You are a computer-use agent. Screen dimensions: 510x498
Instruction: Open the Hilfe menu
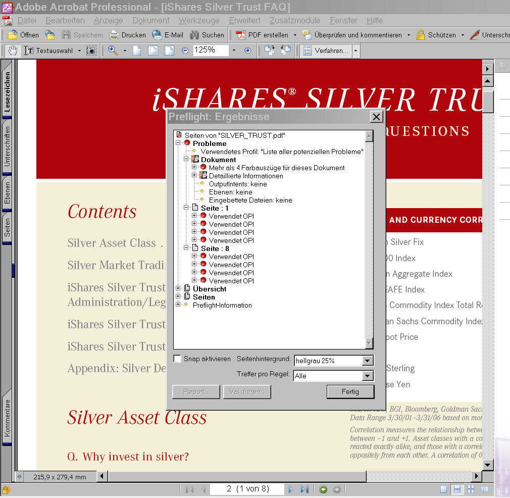click(x=374, y=21)
